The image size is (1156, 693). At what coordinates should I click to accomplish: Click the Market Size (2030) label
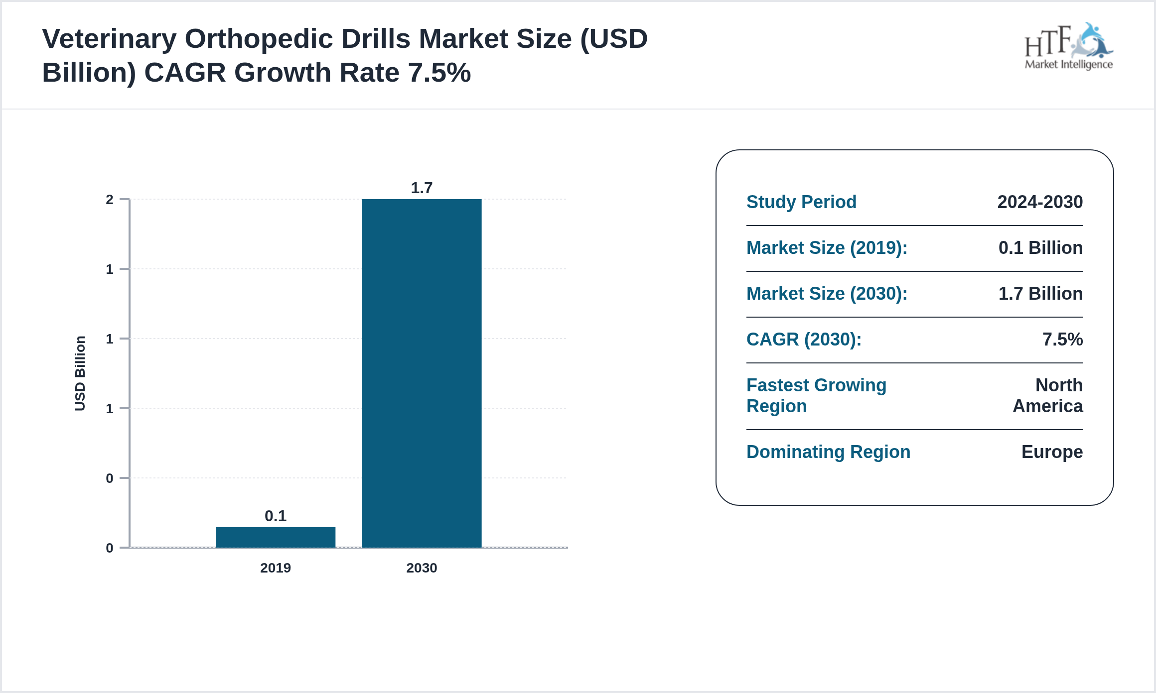827,293
